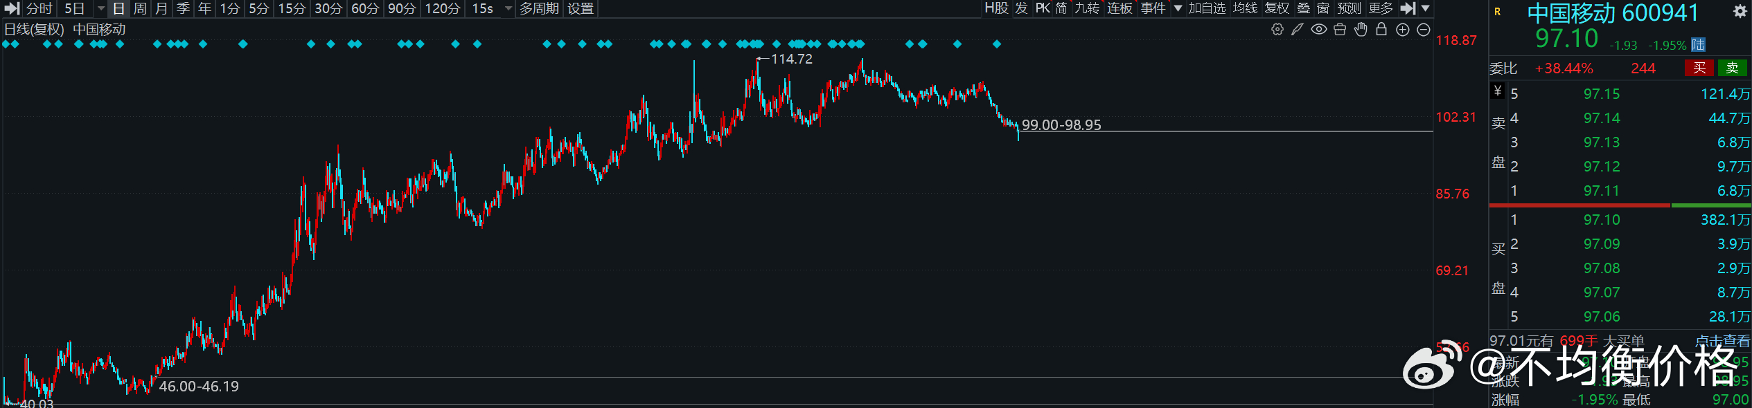Image resolution: width=1752 pixels, height=408 pixels.
Task: Open 设置 in the period bar
Action: pos(581,8)
